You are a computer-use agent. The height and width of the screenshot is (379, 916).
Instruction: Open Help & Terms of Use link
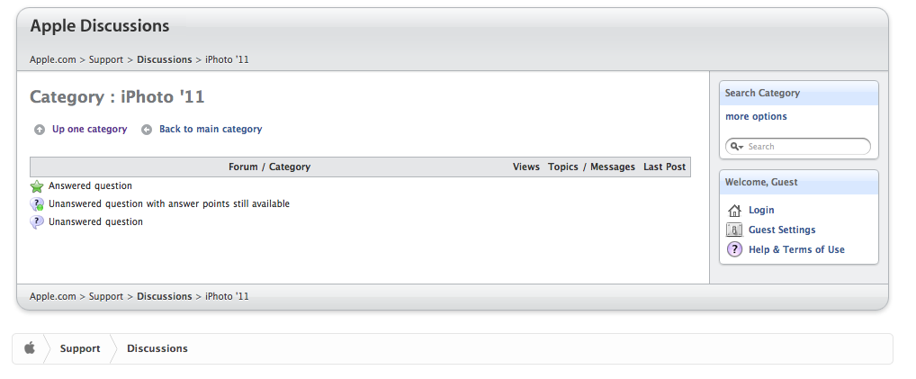pos(796,250)
